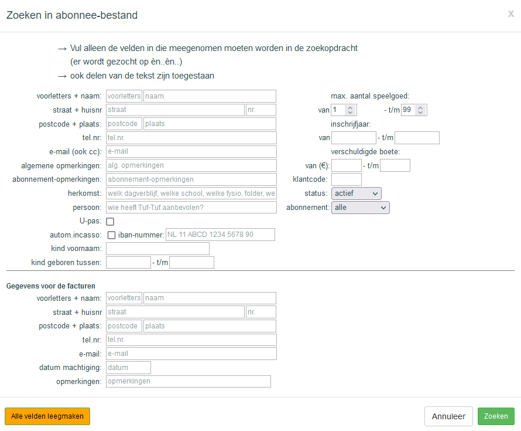Click Alle velden leegmaken button

point(47,416)
